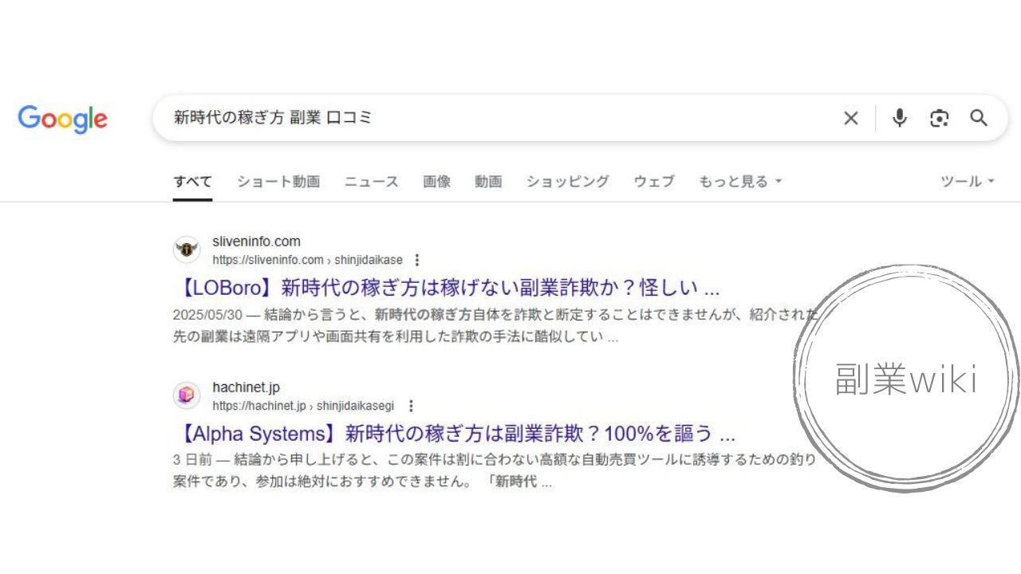Open three-dot menu beside sliveninfo.com URL
The height and width of the screenshot is (574, 1021).
(417, 260)
